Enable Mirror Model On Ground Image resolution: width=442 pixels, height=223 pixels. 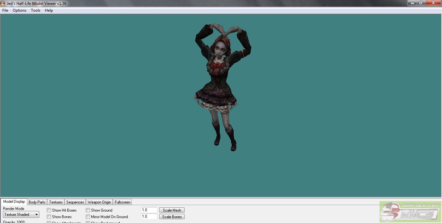pyautogui.click(x=88, y=217)
